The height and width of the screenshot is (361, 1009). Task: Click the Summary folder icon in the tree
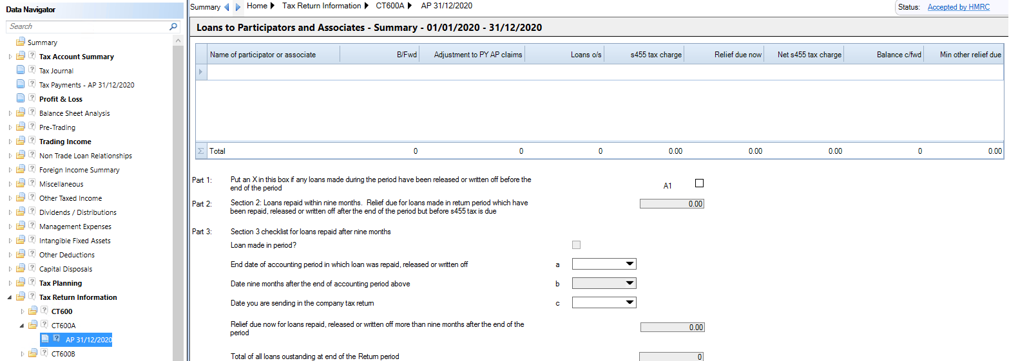coord(21,42)
